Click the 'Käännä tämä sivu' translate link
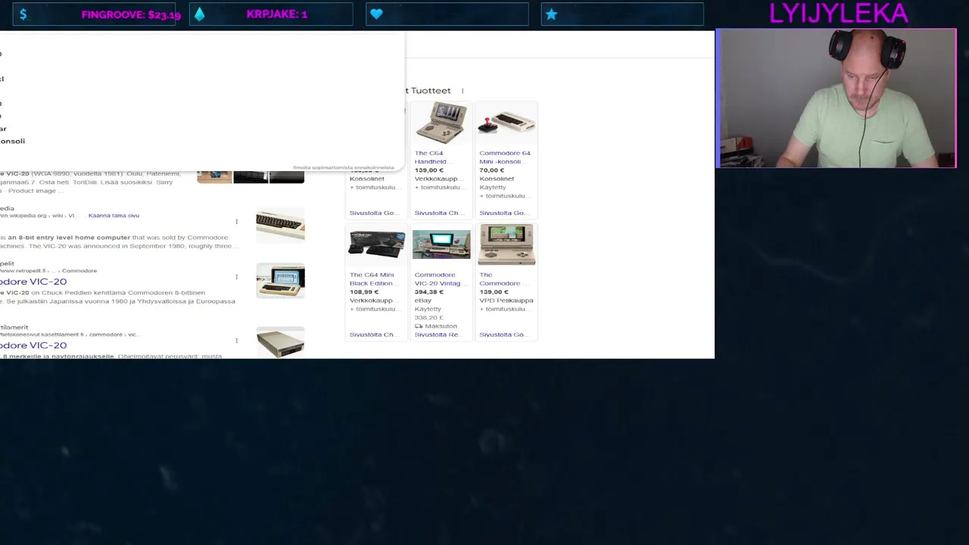969x545 pixels. pyautogui.click(x=114, y=216)
